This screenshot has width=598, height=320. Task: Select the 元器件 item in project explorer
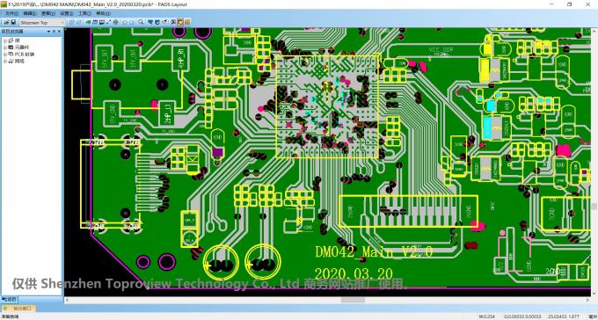pos(21,47)
